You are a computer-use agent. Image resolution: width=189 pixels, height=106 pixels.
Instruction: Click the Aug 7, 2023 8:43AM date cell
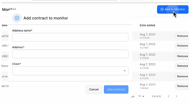[x=148, y=66]
